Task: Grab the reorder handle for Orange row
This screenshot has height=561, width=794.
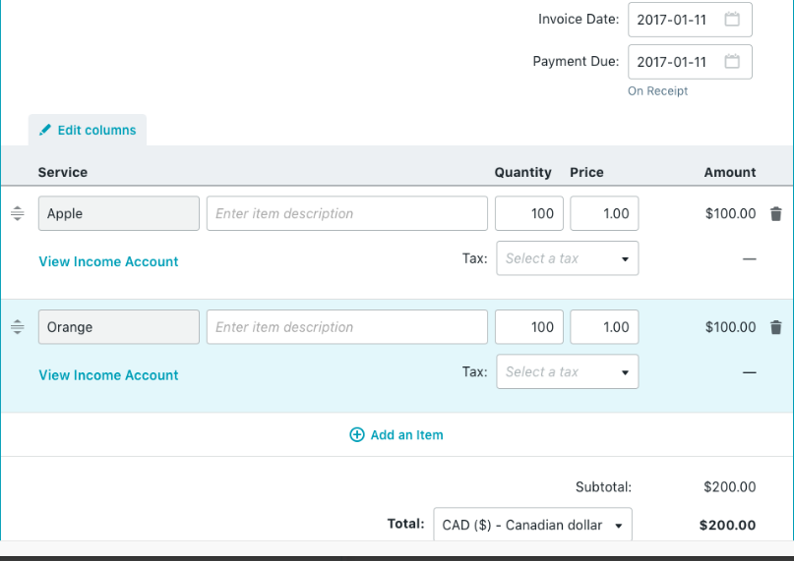Action: point(17,327)
